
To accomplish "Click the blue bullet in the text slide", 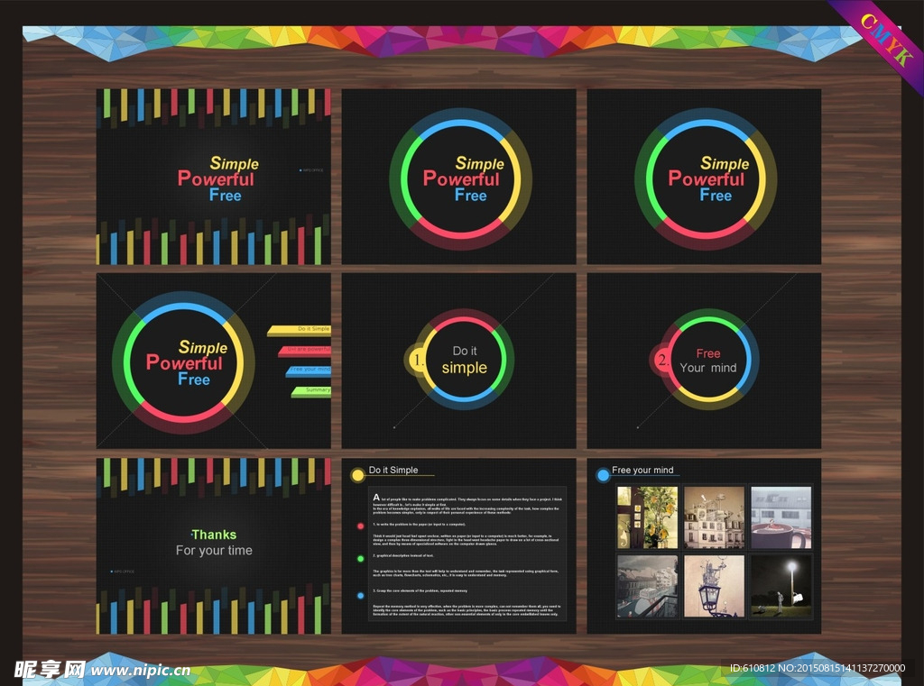I will 361,596.
